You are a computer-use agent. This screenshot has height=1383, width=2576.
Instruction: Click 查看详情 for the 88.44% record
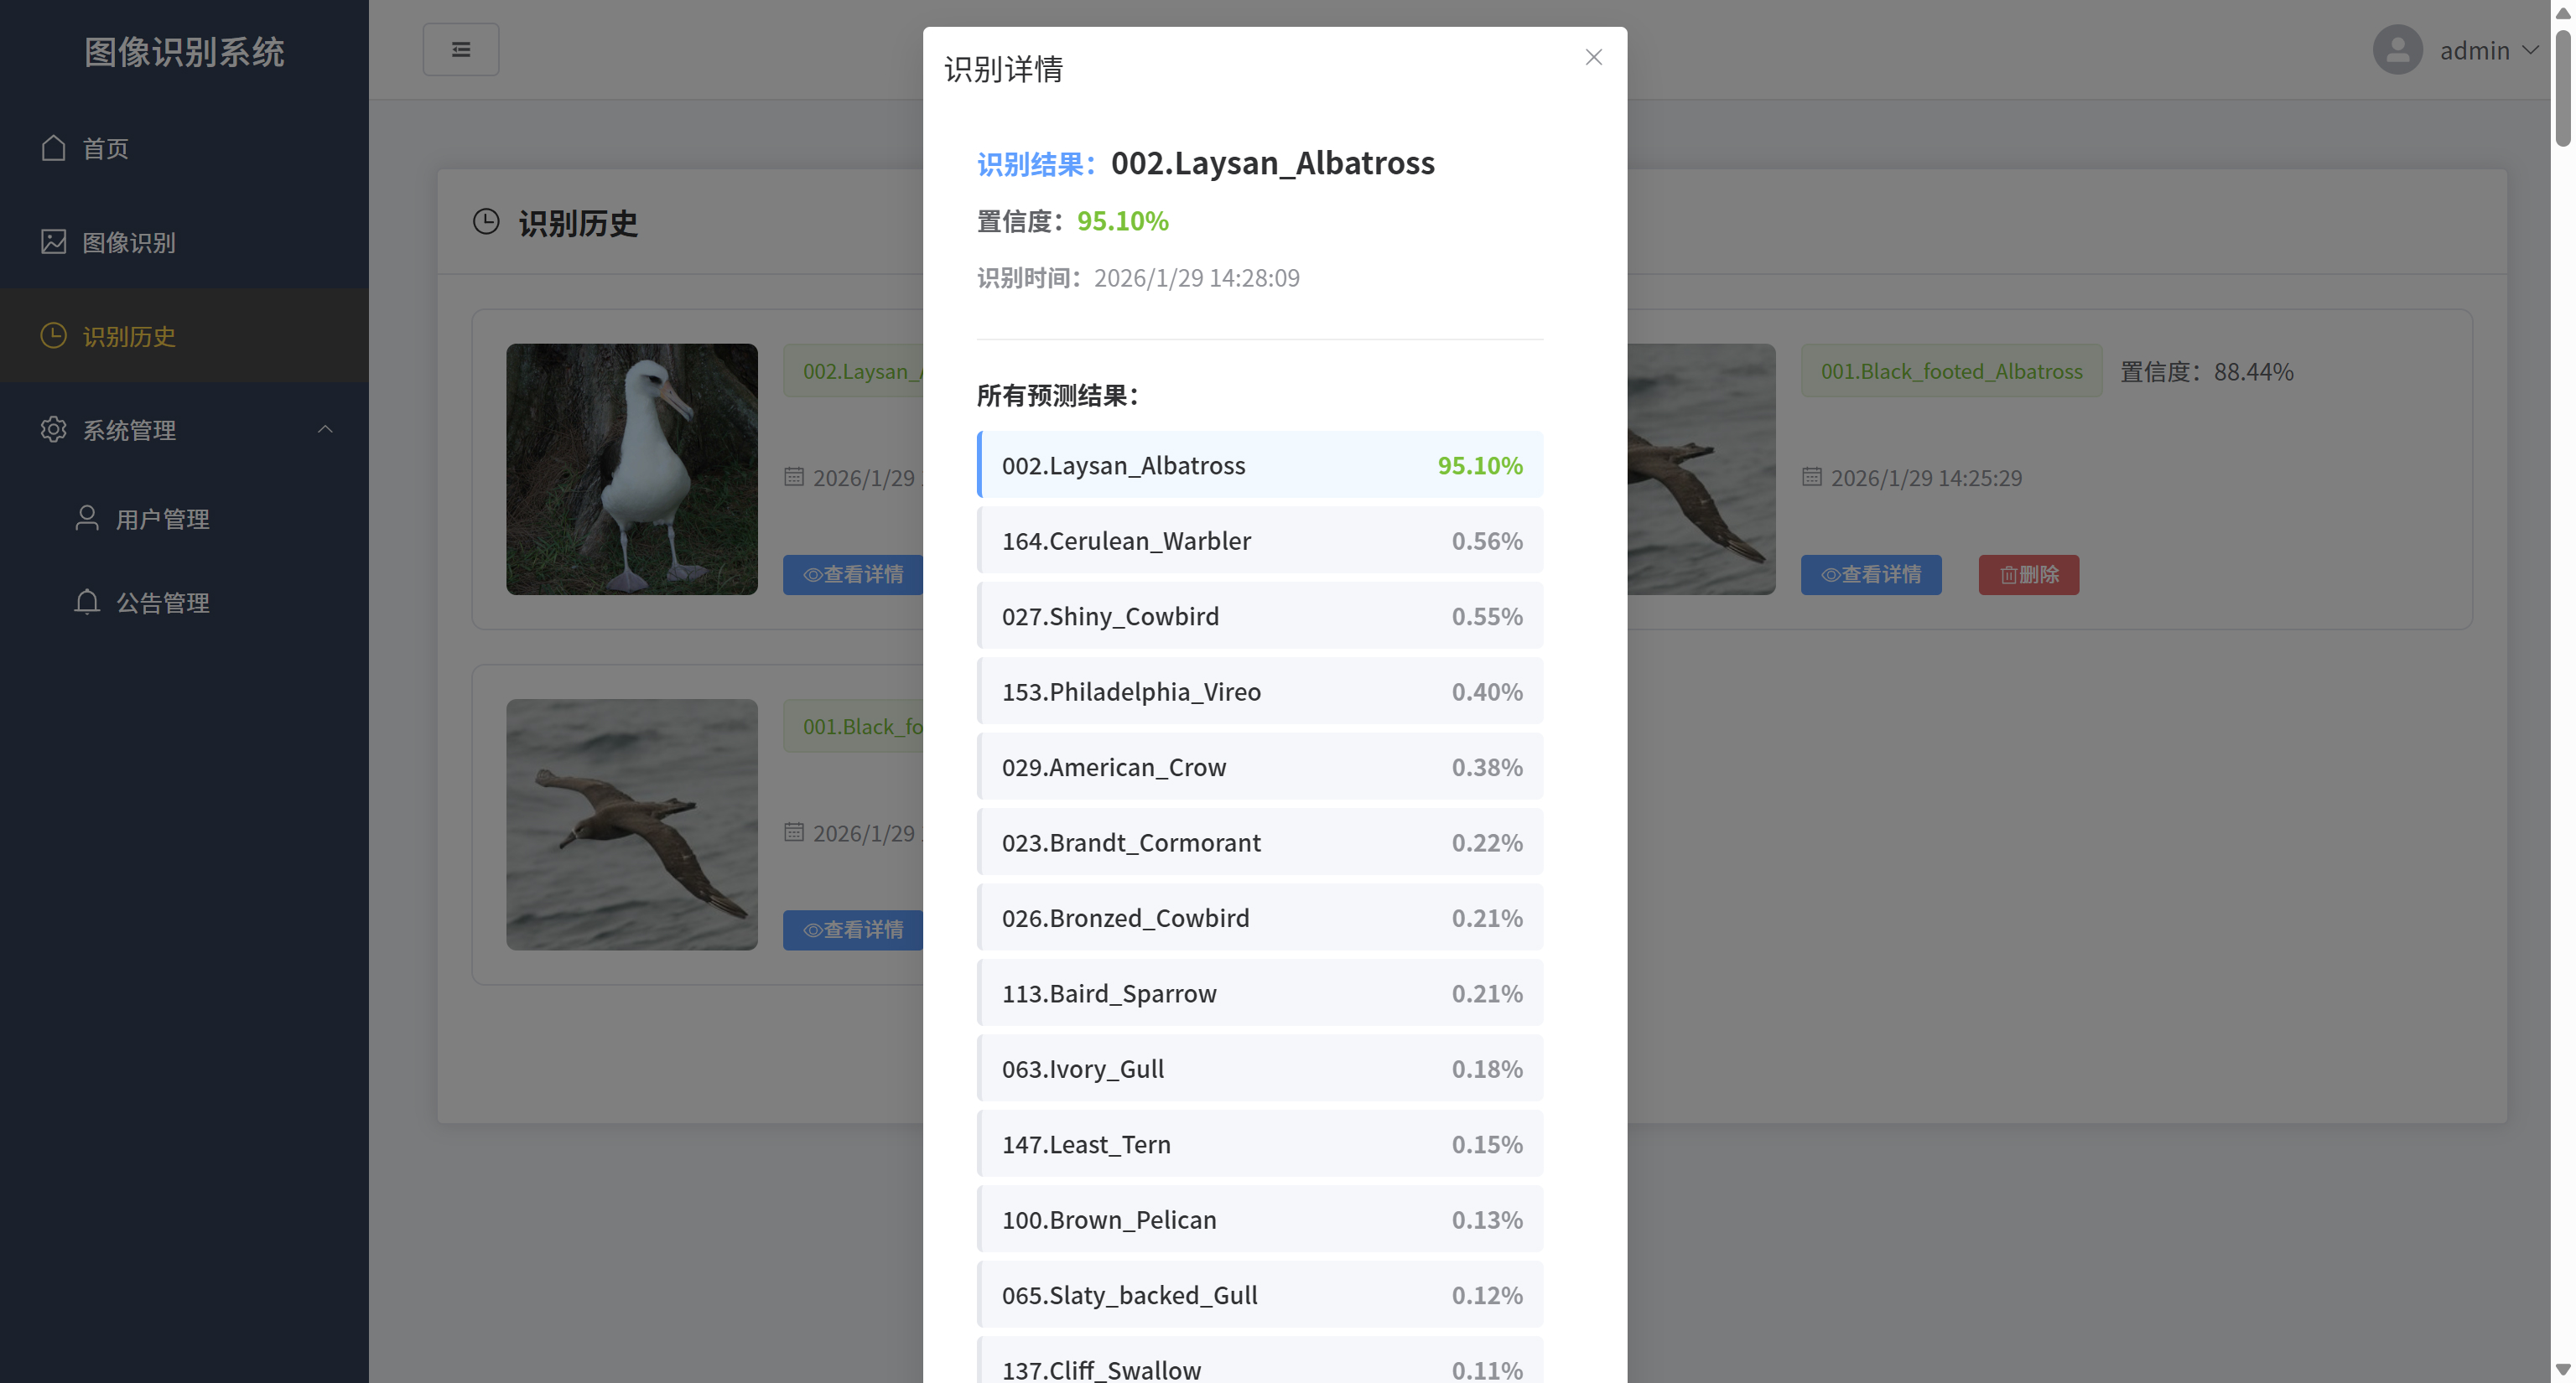coord(1870,575)
